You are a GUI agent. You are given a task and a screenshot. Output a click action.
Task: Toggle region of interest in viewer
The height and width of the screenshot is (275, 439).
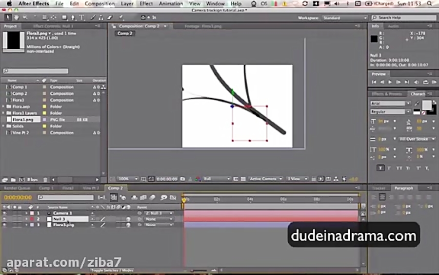point(236,179)
